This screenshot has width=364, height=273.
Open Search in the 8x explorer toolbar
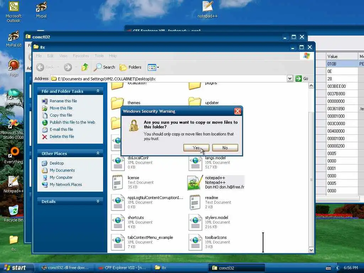click(x=105, y=67)
